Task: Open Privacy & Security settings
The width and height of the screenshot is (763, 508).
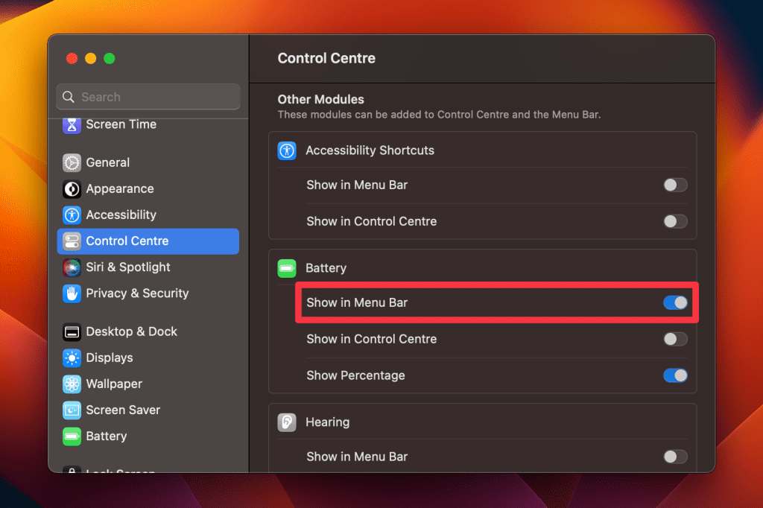Action: pos(137,293)
